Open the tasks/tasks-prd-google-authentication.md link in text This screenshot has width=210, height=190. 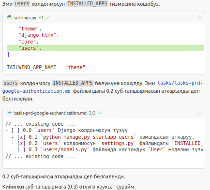(x=102, y=87)
